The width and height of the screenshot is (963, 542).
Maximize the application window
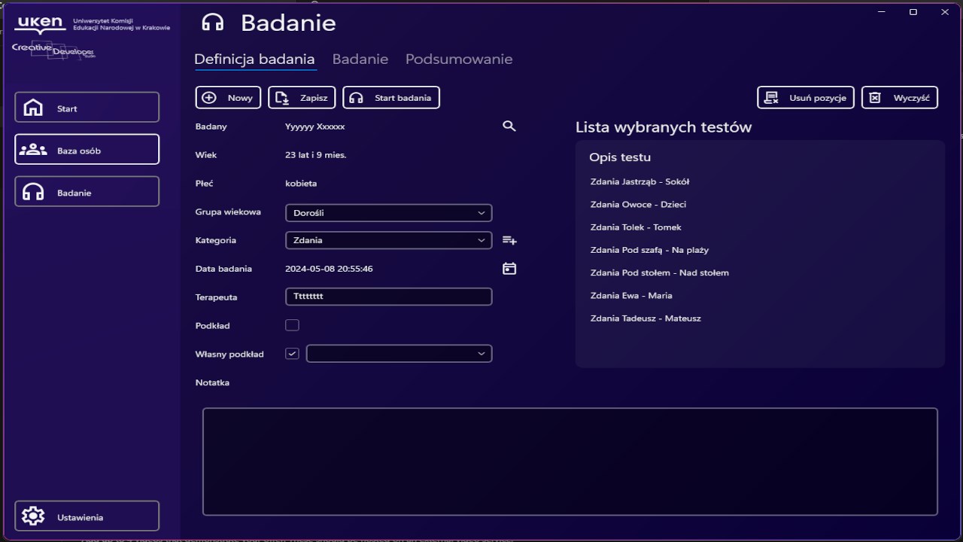913,12
